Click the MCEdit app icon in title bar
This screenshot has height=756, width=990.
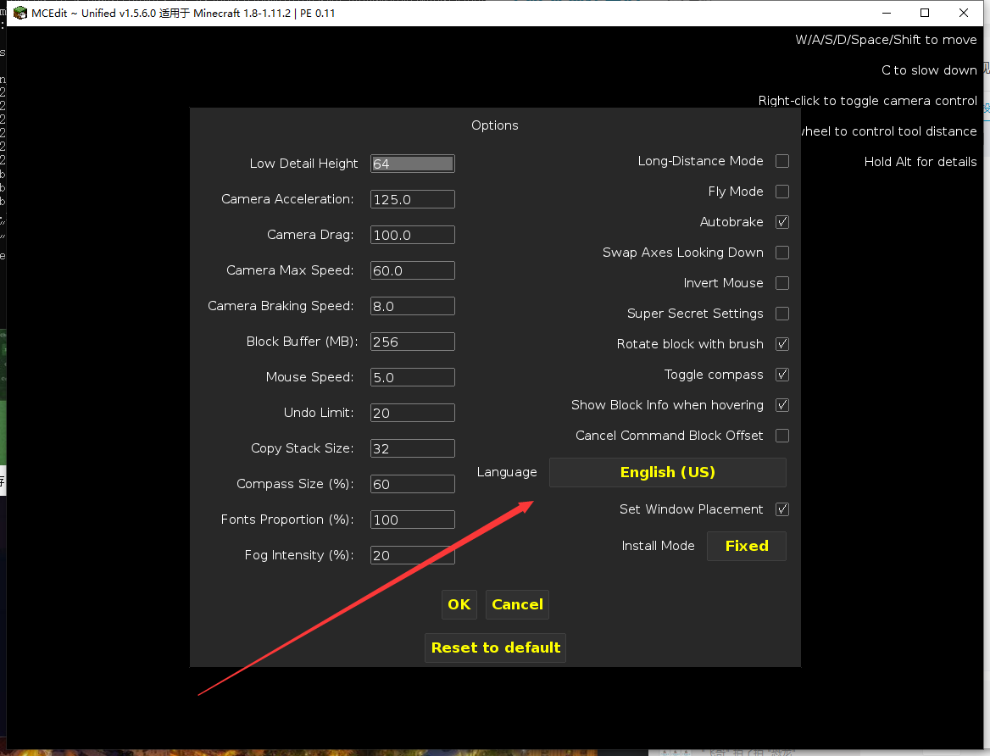coord(19,13)
